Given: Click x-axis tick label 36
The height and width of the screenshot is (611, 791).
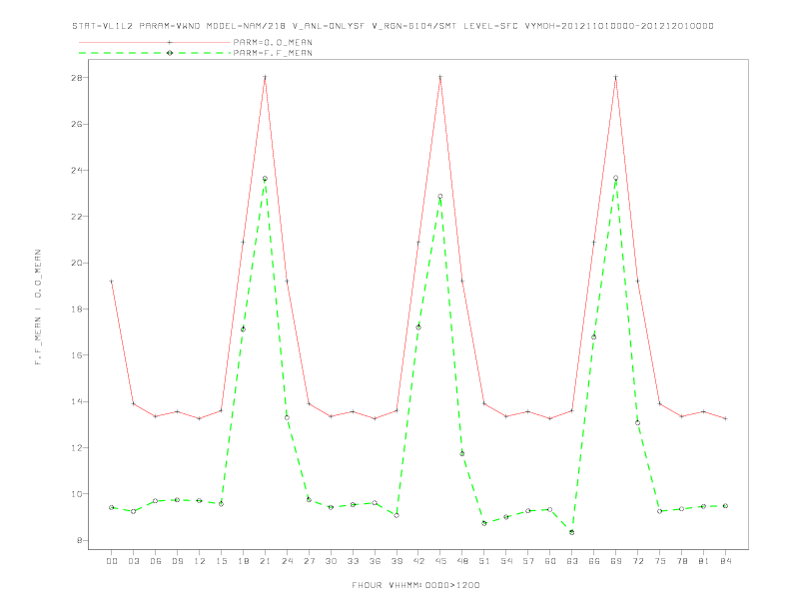Looking at the screenshot, I should (375, 561).
